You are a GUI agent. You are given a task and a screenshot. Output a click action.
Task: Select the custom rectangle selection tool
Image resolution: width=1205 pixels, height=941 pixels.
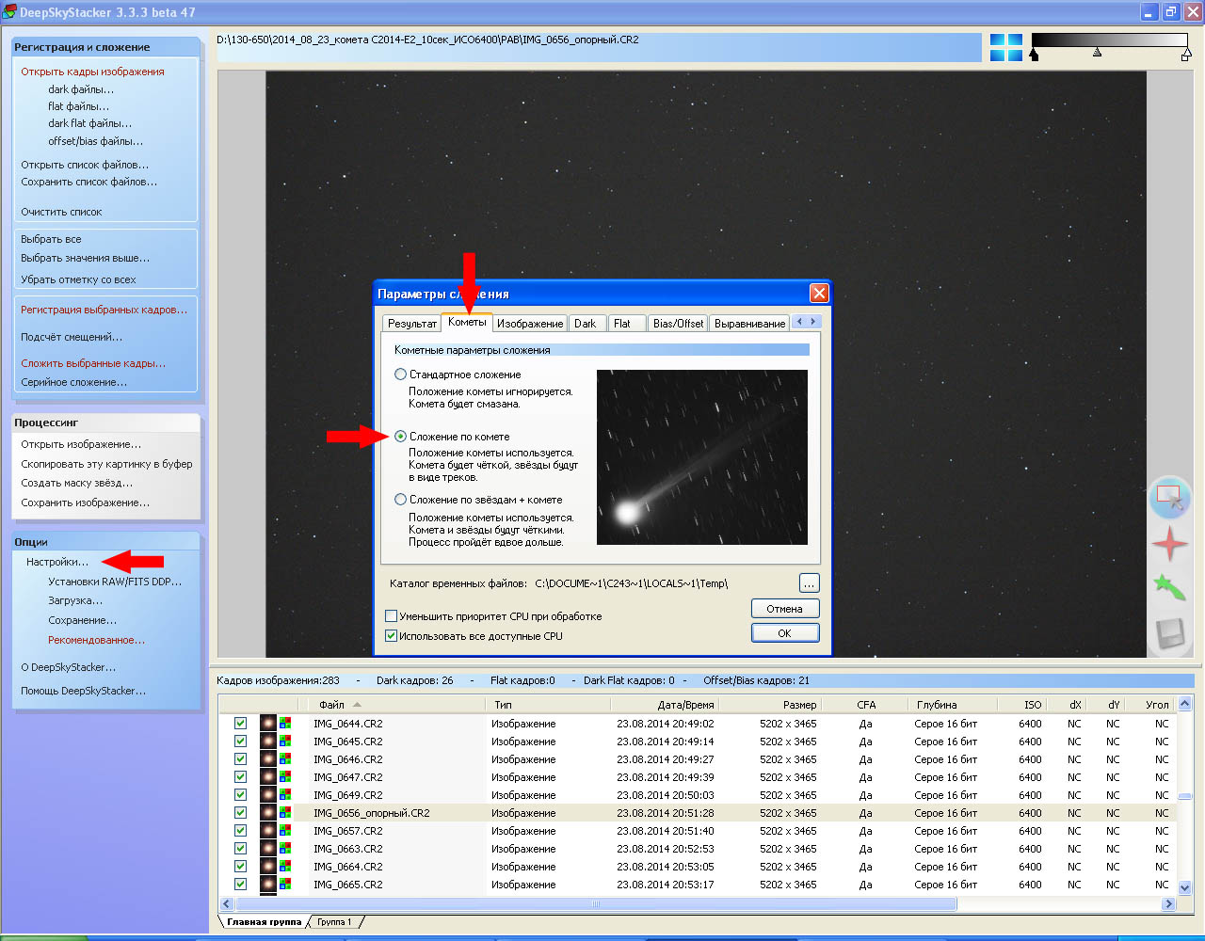(1169, 496)
